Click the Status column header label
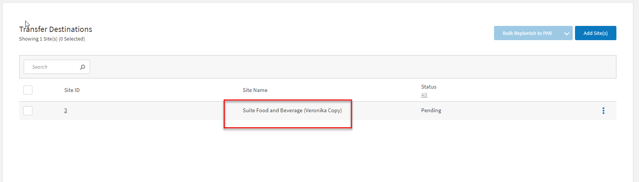Viewport: 639px width, 182px height. coord(429,87)
